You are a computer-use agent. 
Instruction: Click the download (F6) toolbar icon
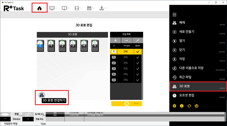coord(101,9)
